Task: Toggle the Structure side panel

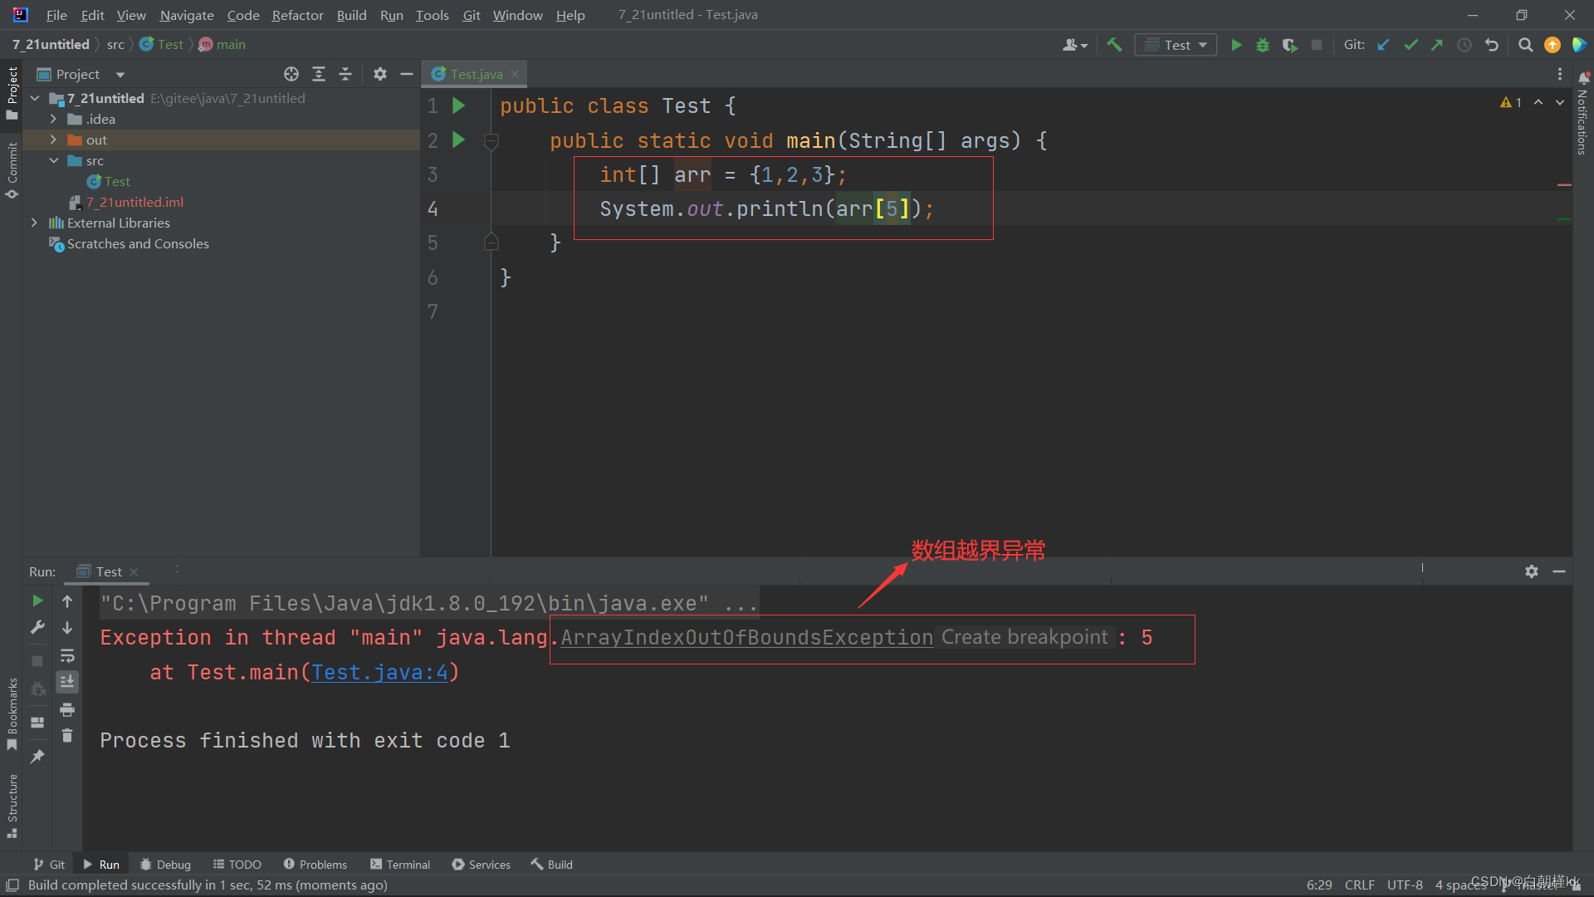Action: (12, 806)
